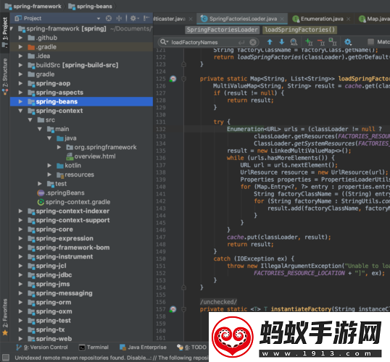Click the SpringFactoriesLoader breadcrumb

click(x=222, y=30)
